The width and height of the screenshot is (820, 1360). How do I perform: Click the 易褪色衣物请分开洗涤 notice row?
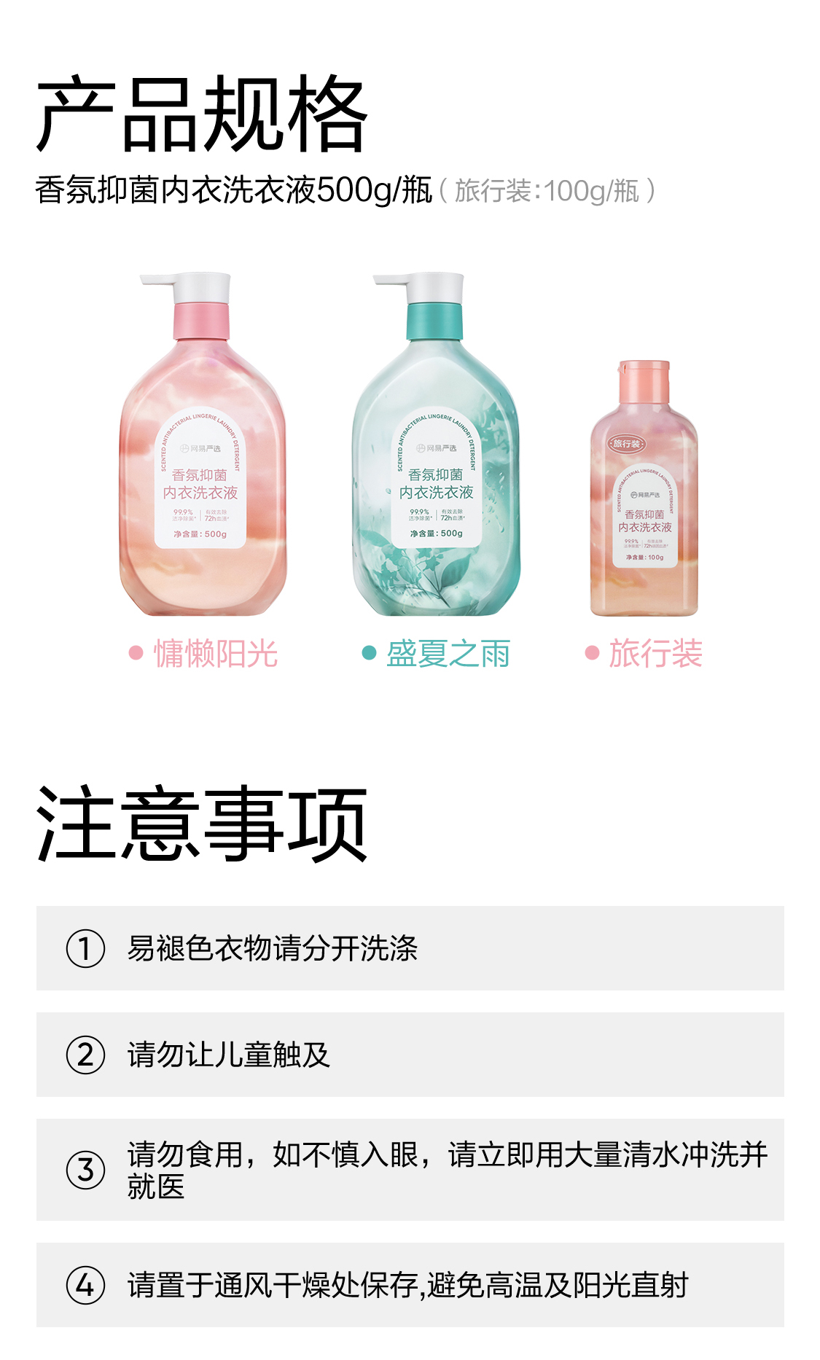(410, 948)
